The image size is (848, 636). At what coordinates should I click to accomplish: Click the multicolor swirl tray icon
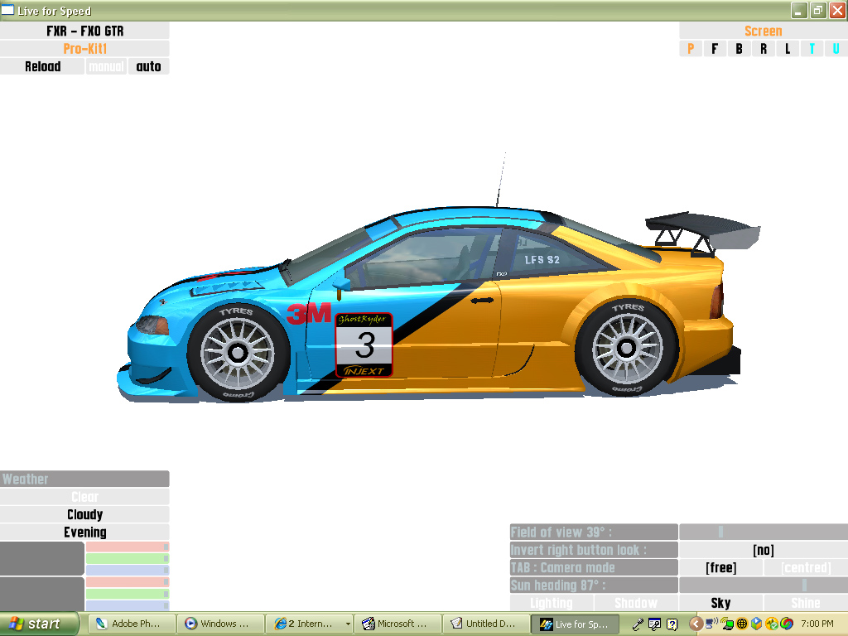tap(787, 624)
